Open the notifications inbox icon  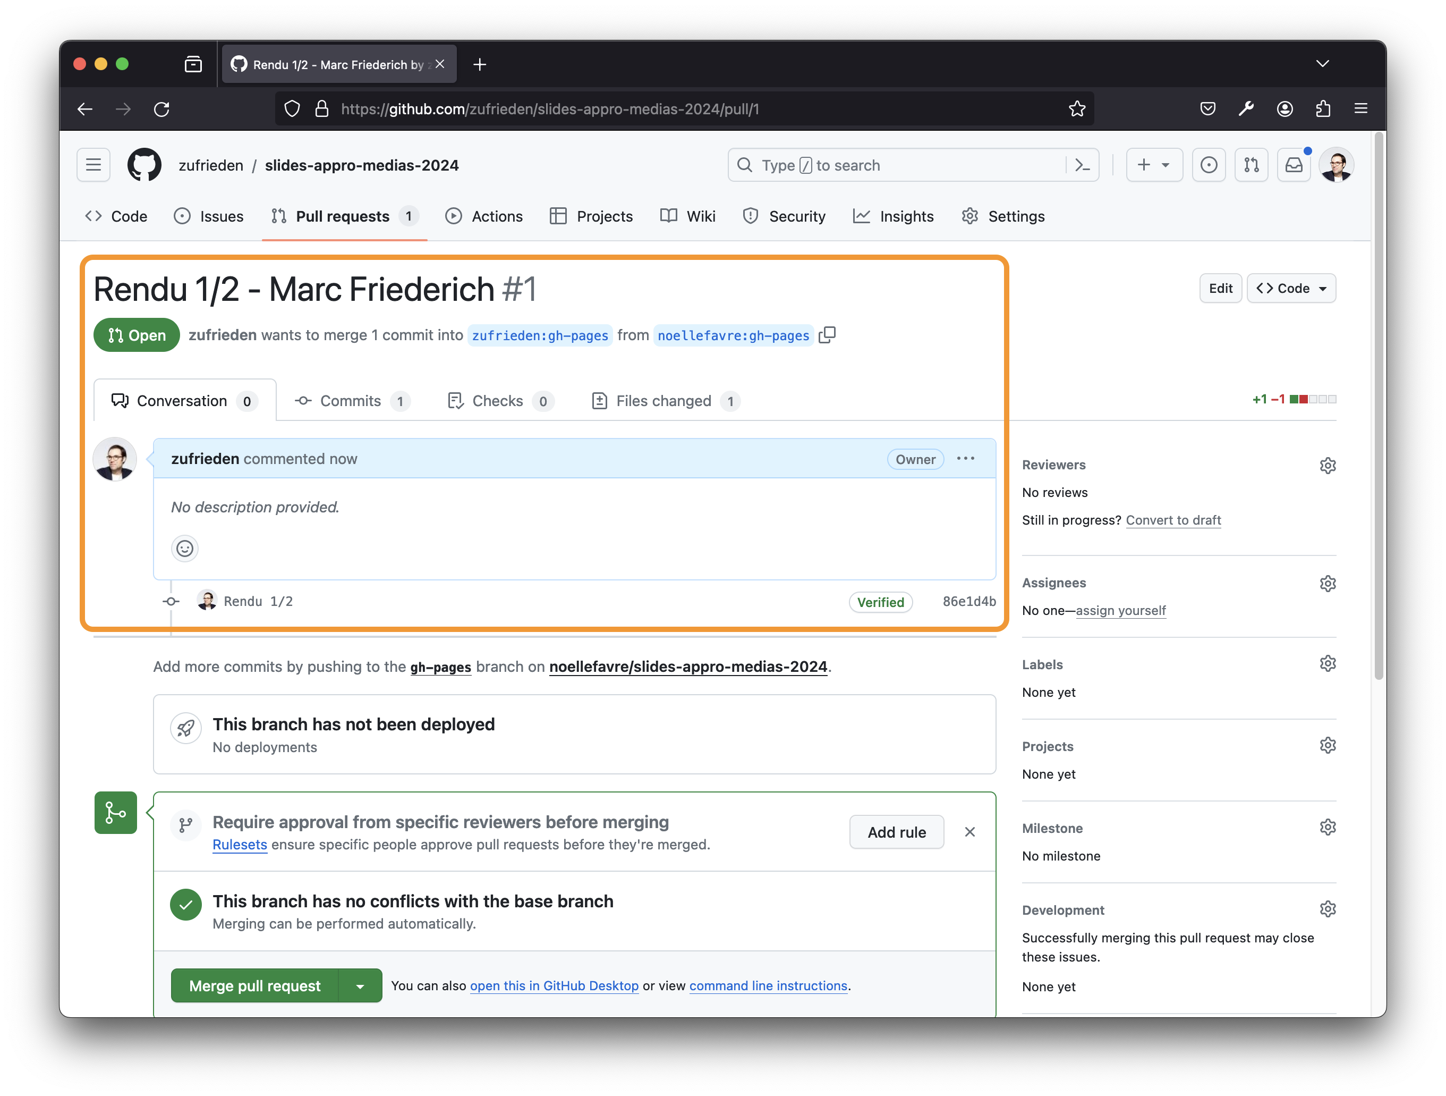point(1294,165)
